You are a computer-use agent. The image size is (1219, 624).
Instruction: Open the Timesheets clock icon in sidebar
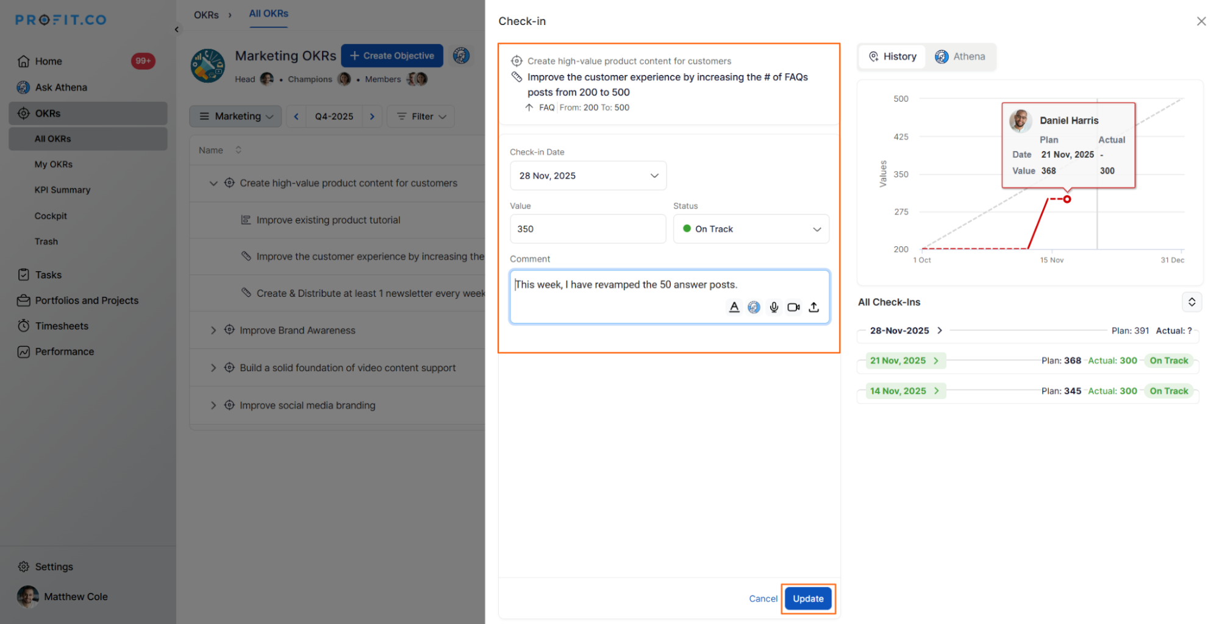pyautogui.click(x=24, y=326)
